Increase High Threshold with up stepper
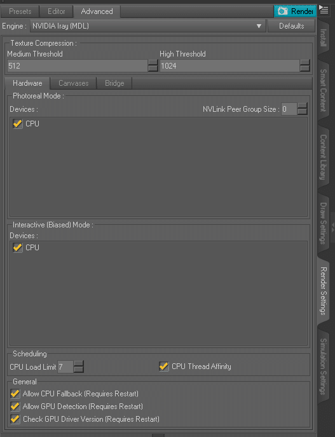Screen dimensions: 335x437 tap(305, 62)
